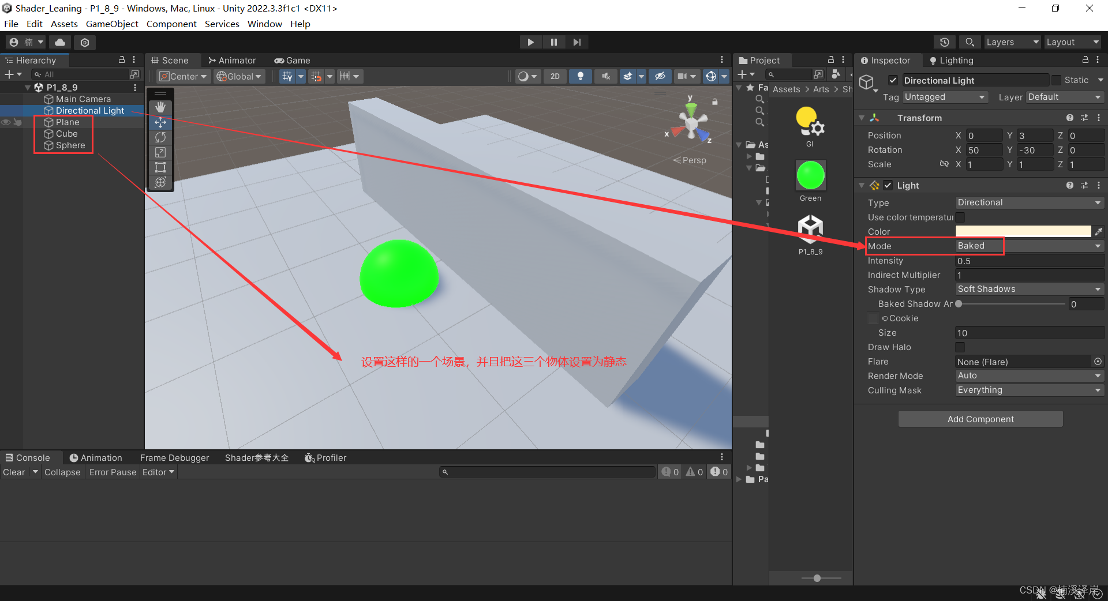Toggle Use color temperature for the light
1108x601 pixels.
click(960, 217)
